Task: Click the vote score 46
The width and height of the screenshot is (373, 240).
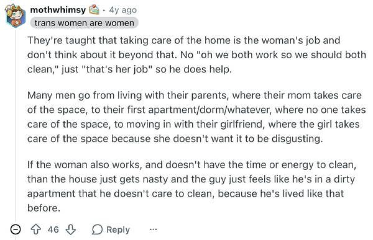Action: coord(53,230)
